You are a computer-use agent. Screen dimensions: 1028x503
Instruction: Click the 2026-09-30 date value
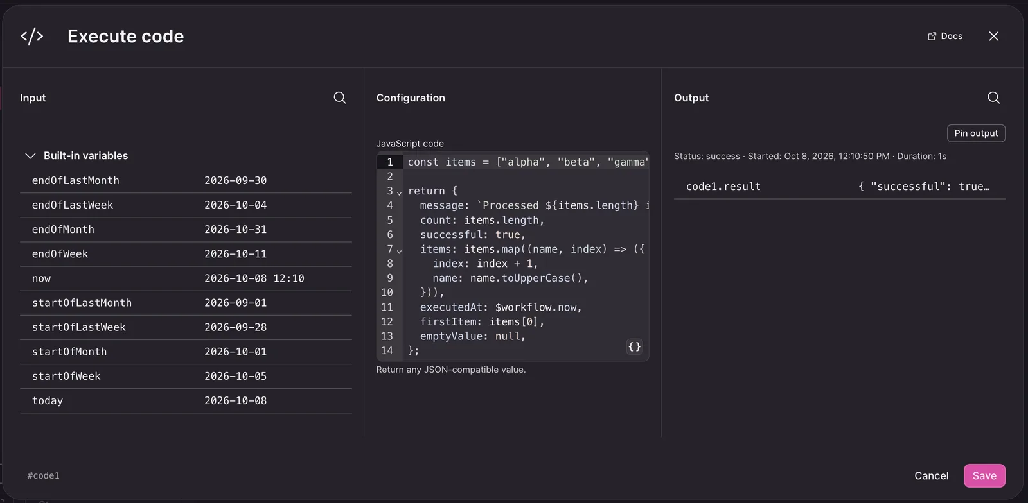(235, 181)
